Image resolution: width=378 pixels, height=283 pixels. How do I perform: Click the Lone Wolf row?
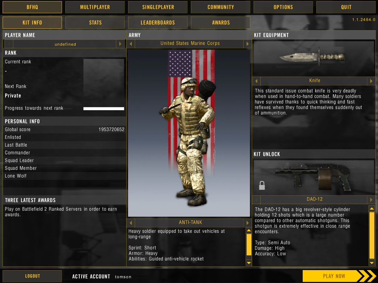pyautogui.click(x=65, y=176)
